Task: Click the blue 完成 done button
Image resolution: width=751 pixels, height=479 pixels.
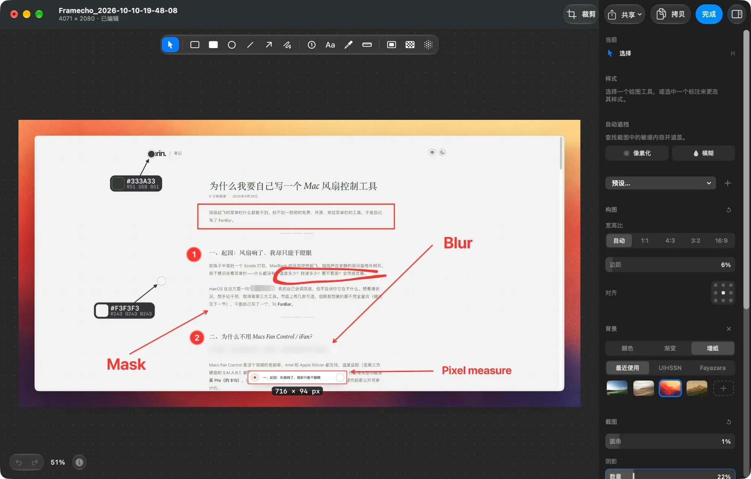Action: point(709,14)
